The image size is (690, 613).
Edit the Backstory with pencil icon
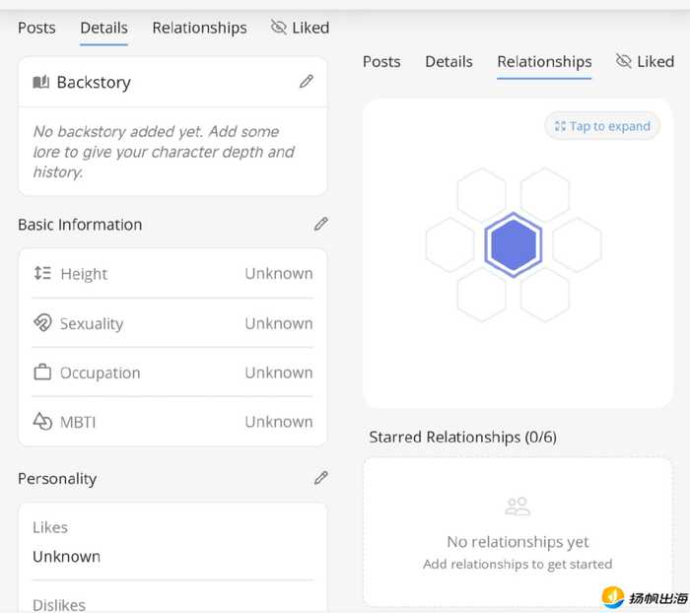pyautogui.click(x=307, y=82)
